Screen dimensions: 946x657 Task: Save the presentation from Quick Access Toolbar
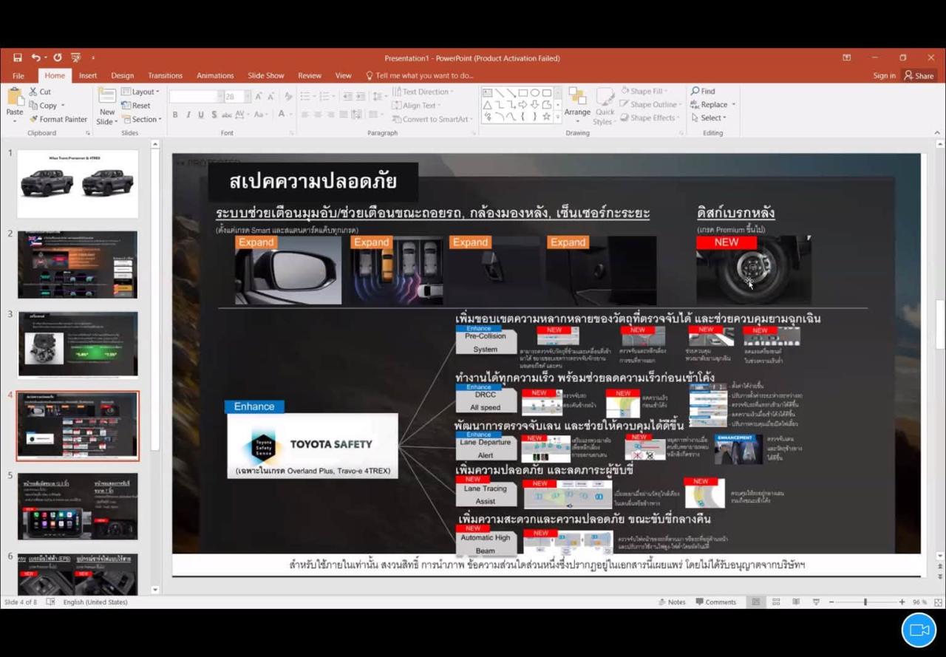[x=17, y=58]
